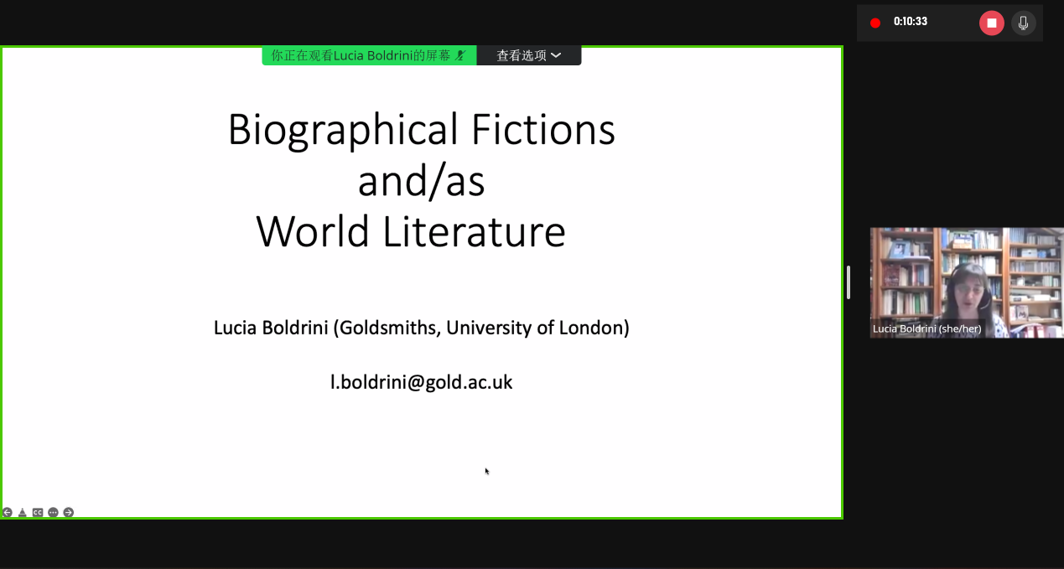Click the presenter name and affiliation line

(x=421, y=328)
